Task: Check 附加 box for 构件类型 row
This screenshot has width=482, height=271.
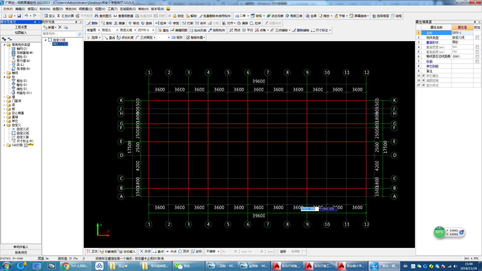Action: (477, 37)
